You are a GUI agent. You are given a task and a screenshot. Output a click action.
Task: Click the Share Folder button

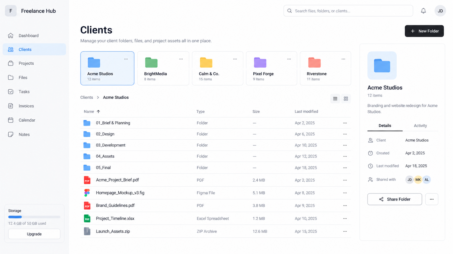coord(395,199)
